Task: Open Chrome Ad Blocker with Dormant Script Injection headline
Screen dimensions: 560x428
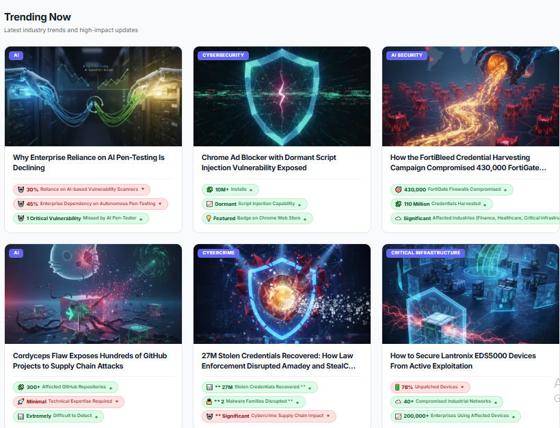Action: pos(269,163)
